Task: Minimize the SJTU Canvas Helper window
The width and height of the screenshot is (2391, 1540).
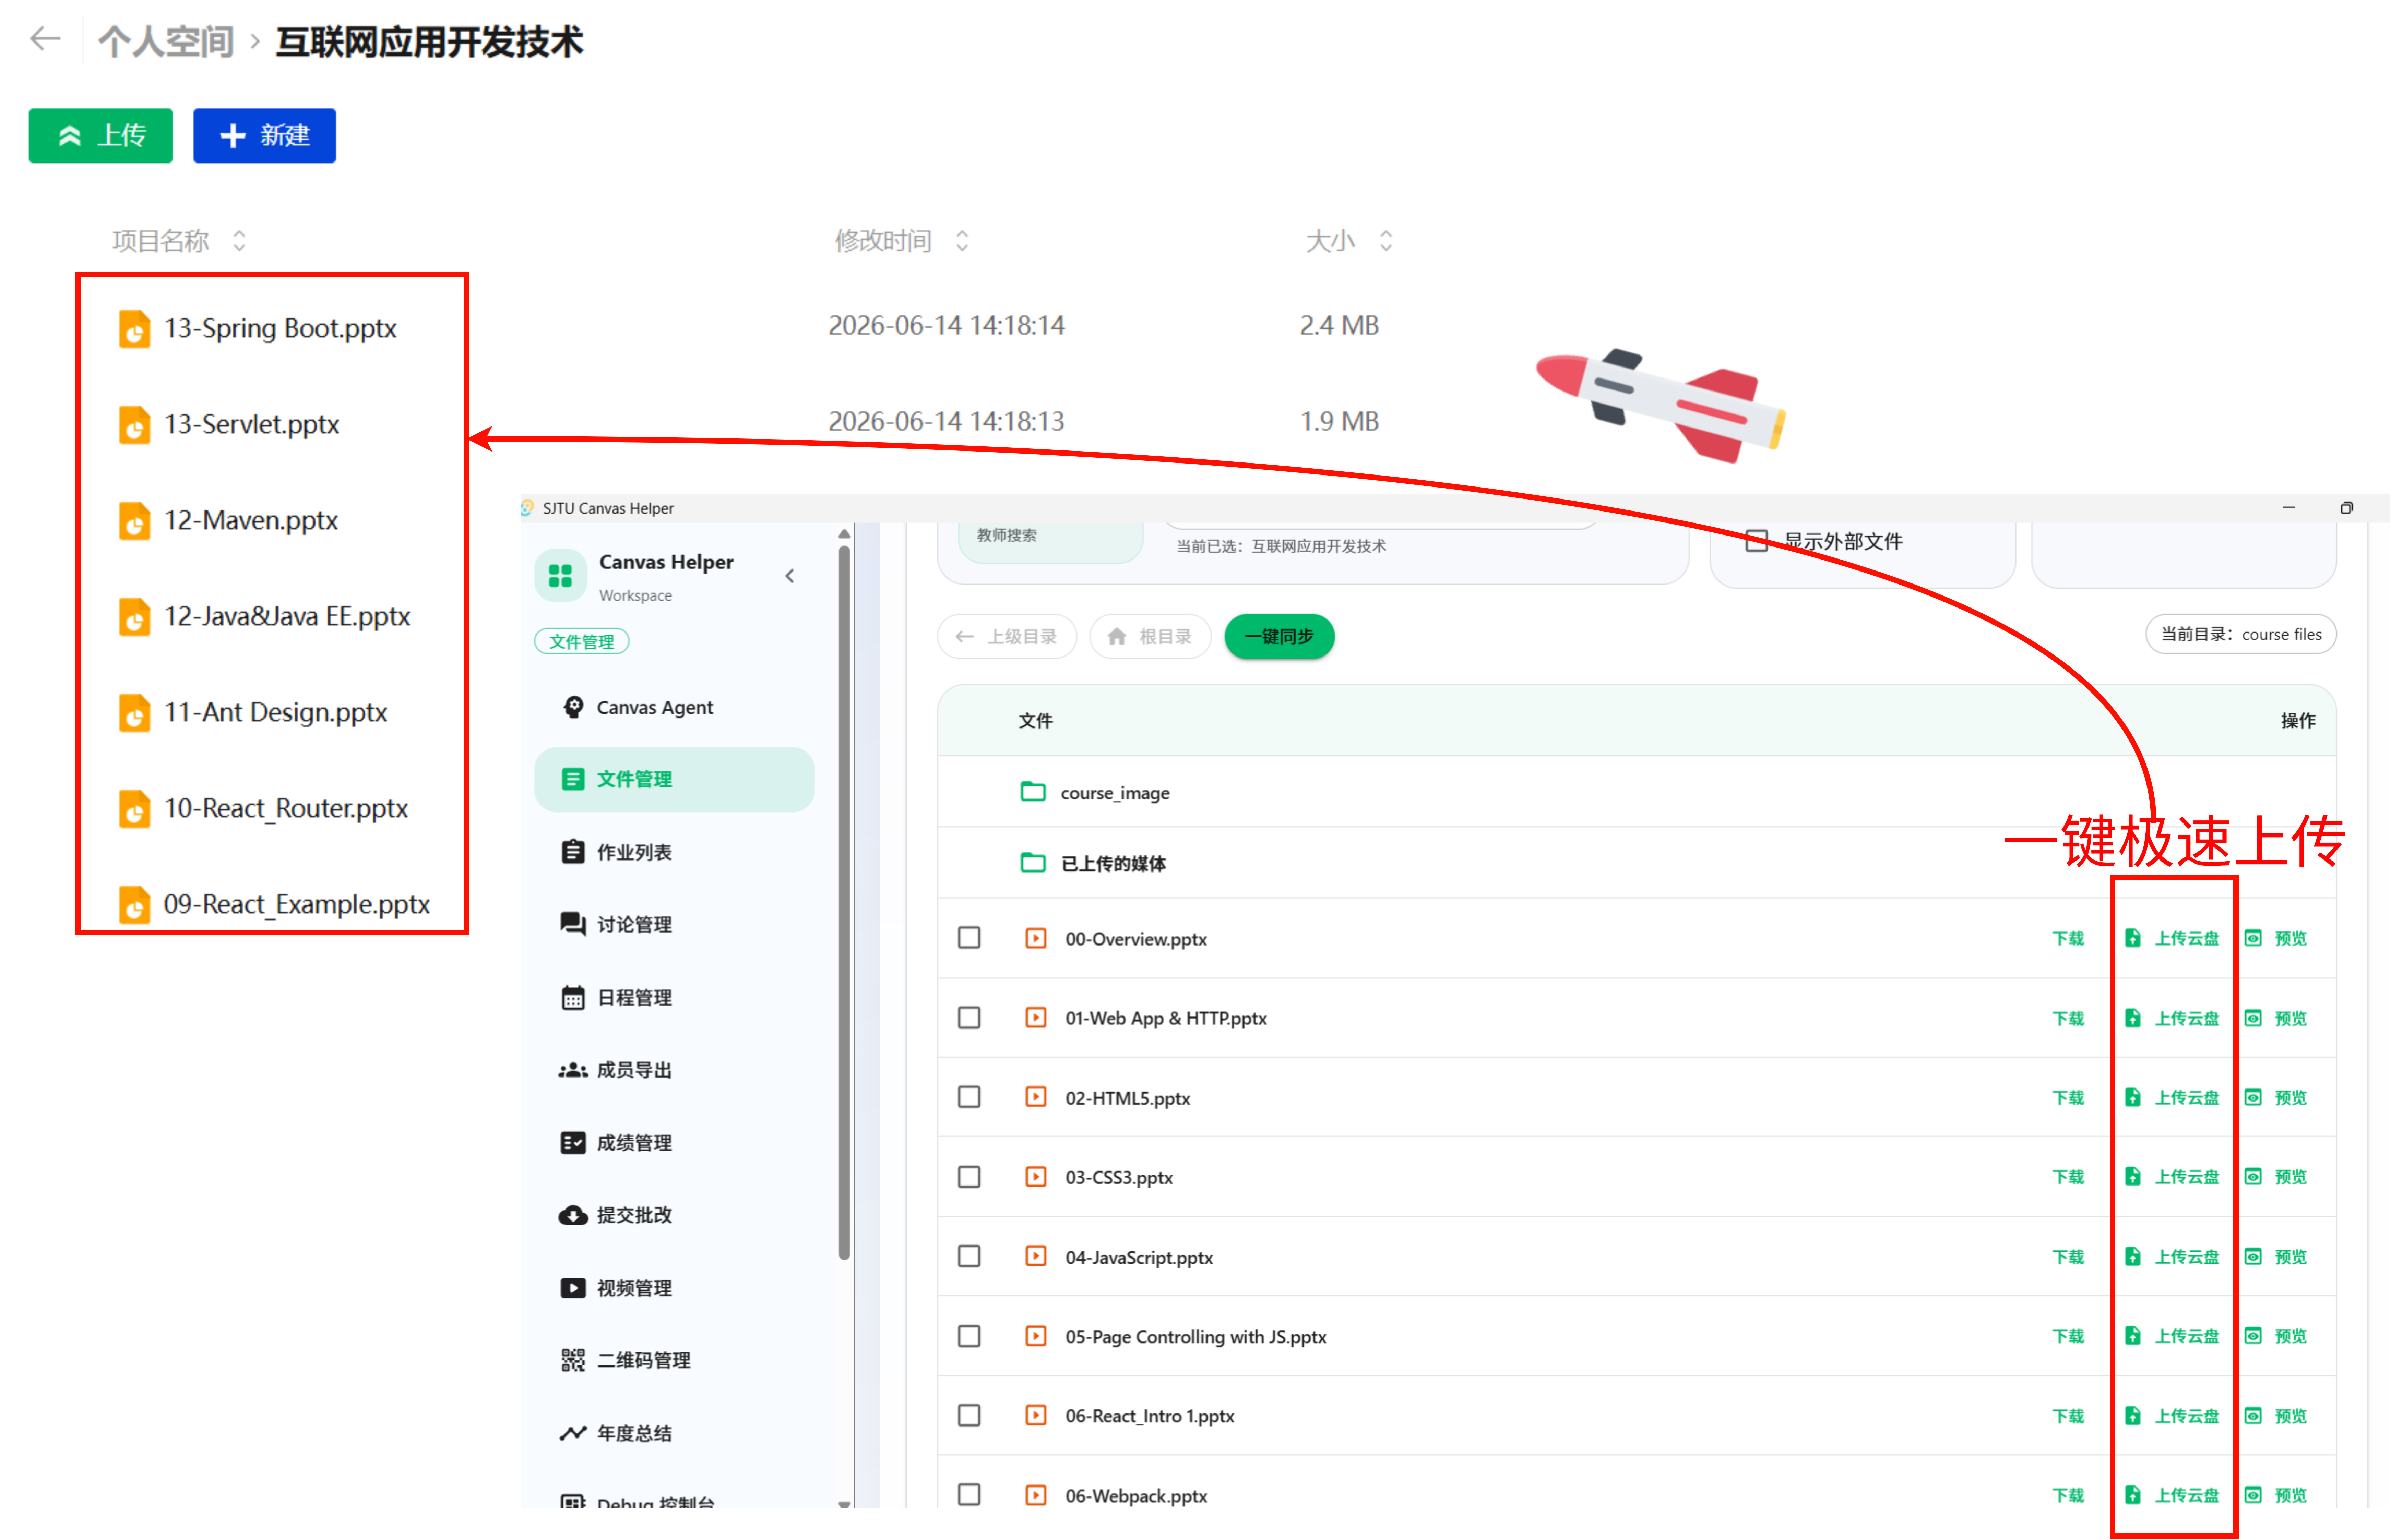Action: pyautogui.click(x=2288, y=508)
